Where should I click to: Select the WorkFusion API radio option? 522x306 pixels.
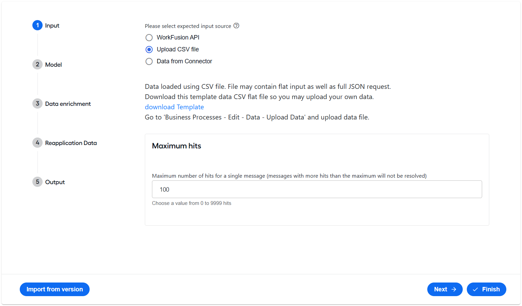coord(149,37)
